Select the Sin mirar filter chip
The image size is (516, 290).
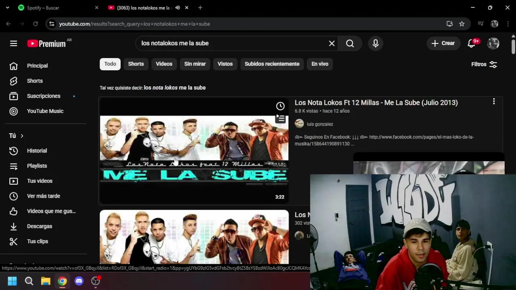tap(195, 64)
